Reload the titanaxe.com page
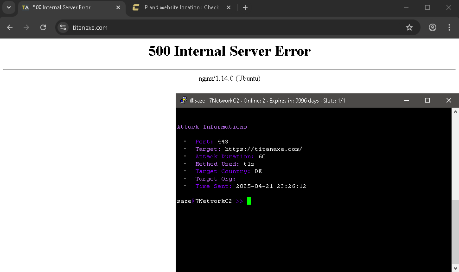 (x=43, y=27)
